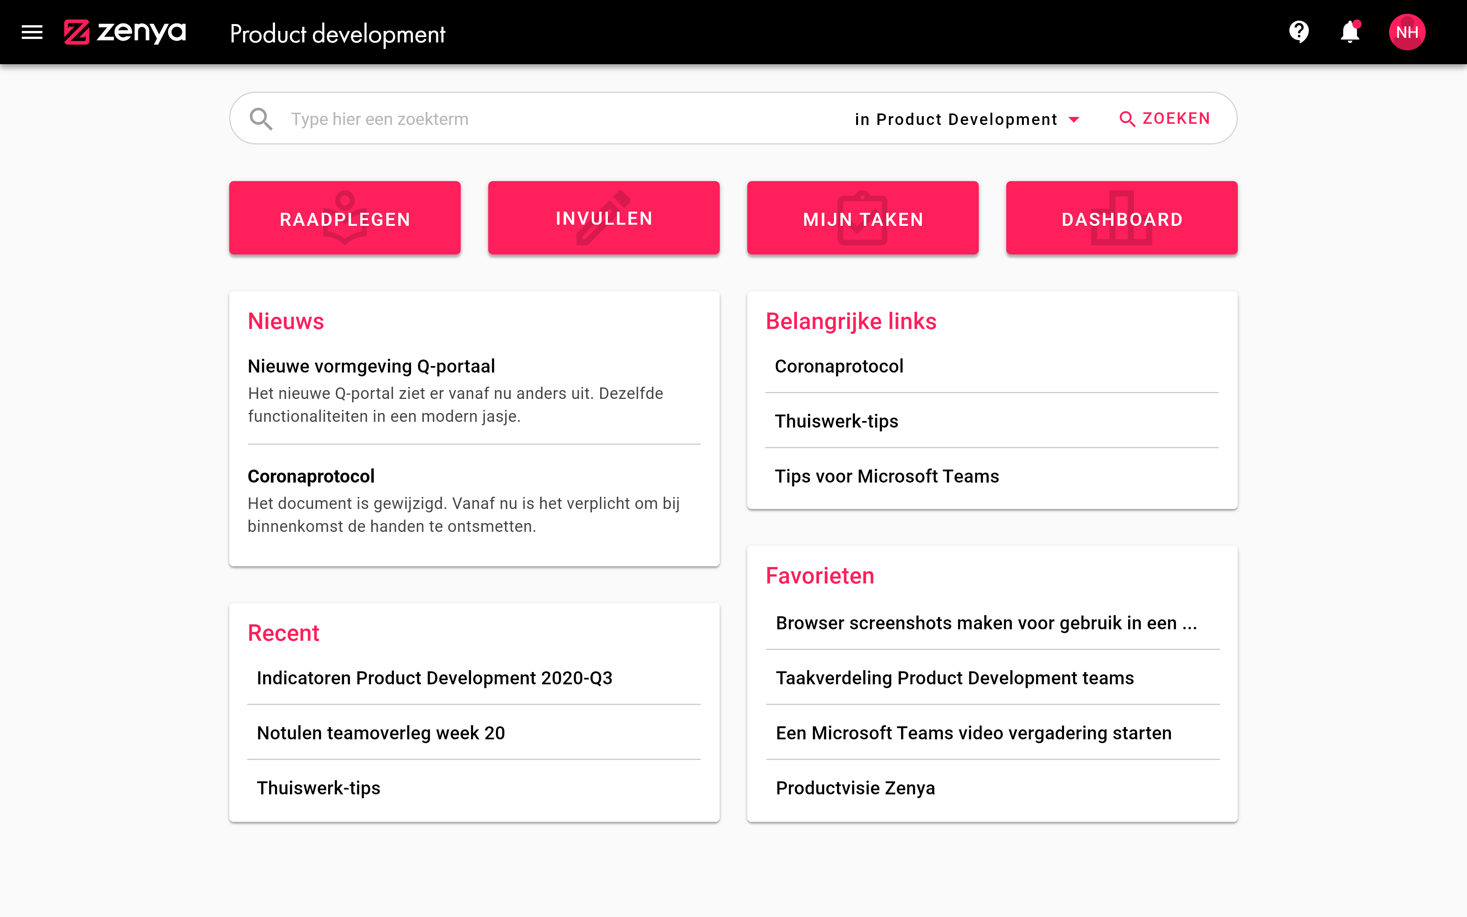The height and width of the screenshot is (917, 1467).
Task: Open the Coronaprotocol news item
Action: click(311, 476)
